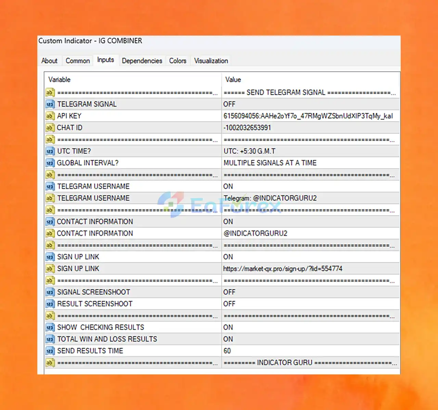Open the UTC +5:30 G.M.T value dropdown

[x=310, y=151]
